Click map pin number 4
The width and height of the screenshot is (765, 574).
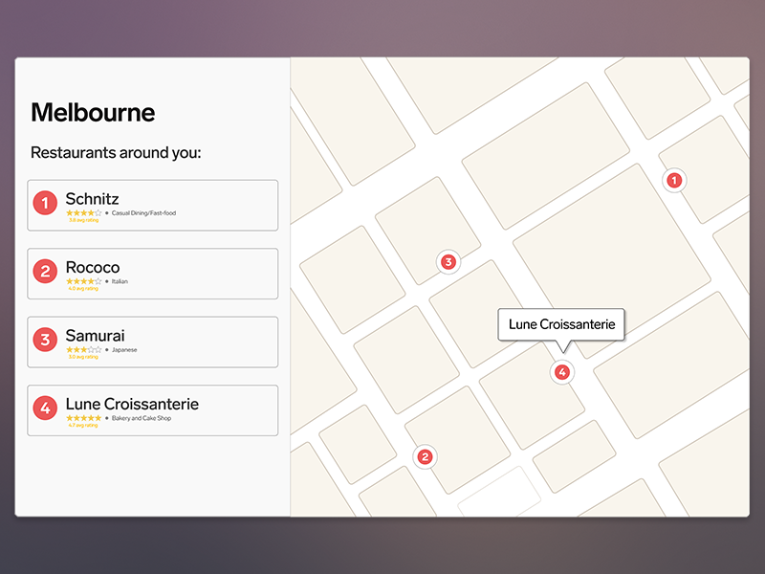pyautogui.click(x=562, y=372)
